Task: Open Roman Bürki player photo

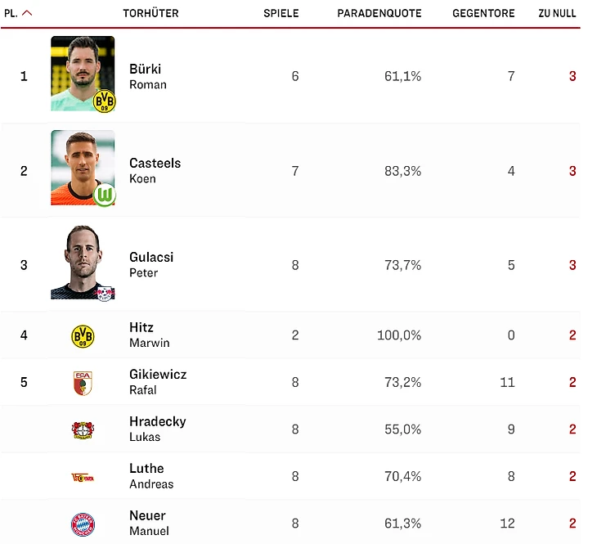Action: point(83,74)
